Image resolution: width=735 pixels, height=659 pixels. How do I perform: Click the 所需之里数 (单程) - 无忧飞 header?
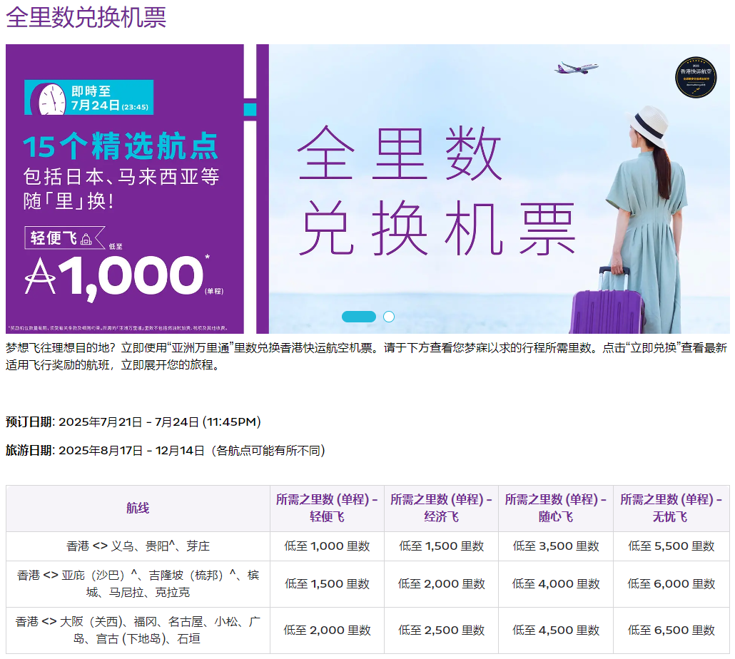point(671,509)
